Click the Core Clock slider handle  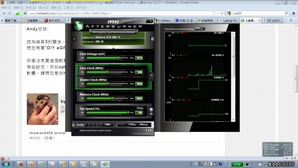click(x=108, y=72)
